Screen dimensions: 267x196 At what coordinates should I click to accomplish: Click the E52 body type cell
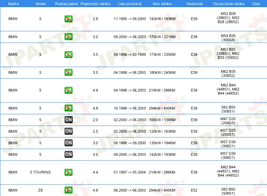pyautogui.click(x=194, y=190)
